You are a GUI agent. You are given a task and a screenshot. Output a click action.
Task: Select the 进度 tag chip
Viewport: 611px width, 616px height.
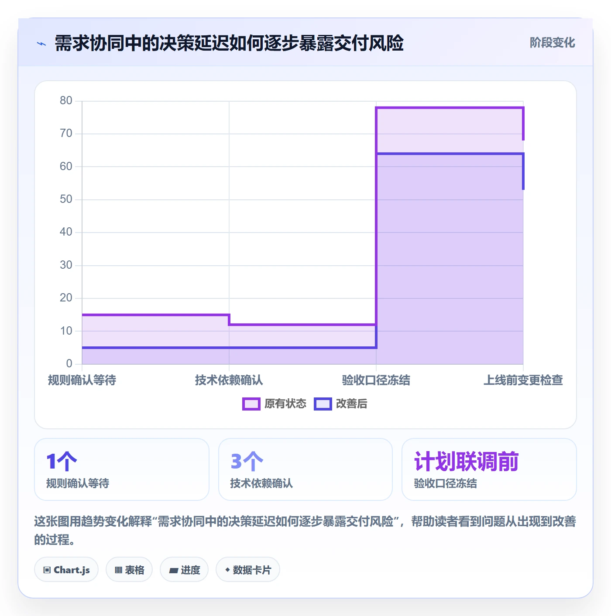(x=184, y=570)
